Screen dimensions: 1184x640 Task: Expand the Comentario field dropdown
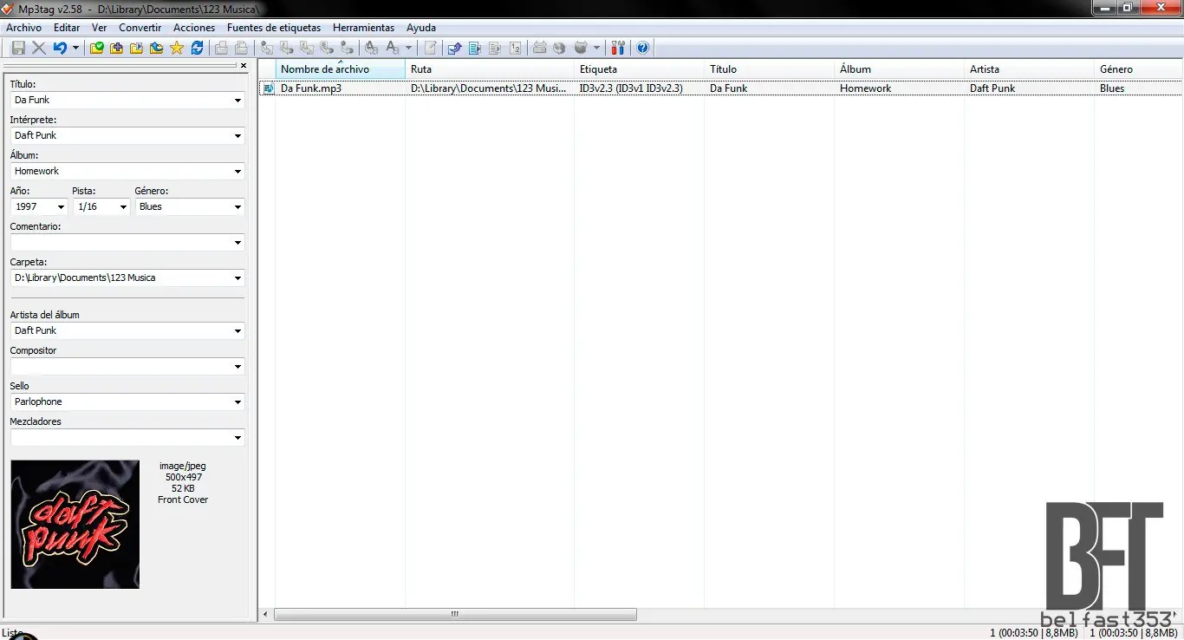point(237,243)
